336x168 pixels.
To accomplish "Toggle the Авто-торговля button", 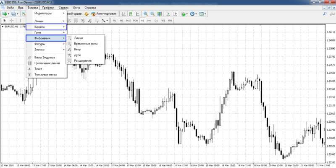I will point(104,14).
